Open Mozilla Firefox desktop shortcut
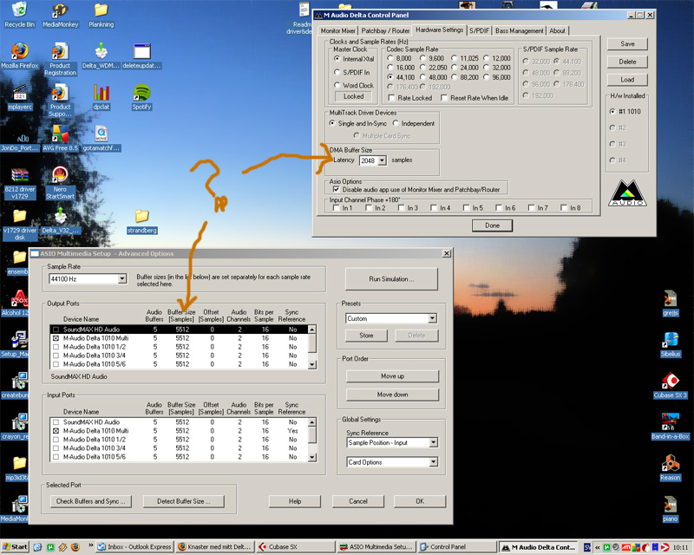 20,55
